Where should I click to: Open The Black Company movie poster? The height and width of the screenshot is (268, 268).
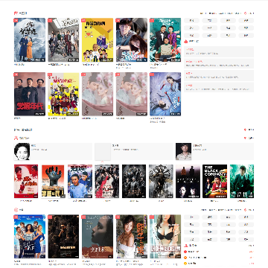[x=214, y=181]
